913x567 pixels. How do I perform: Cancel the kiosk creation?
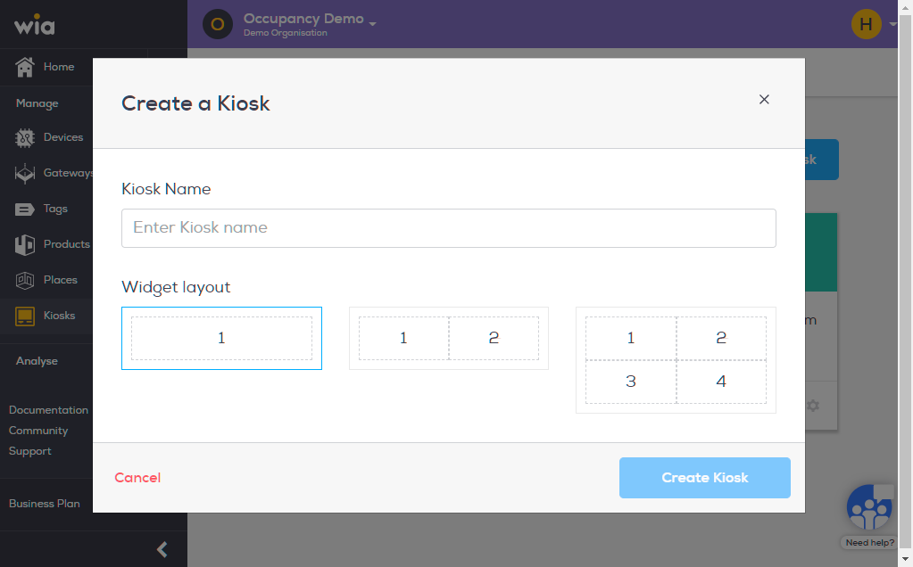click(137, 478)
